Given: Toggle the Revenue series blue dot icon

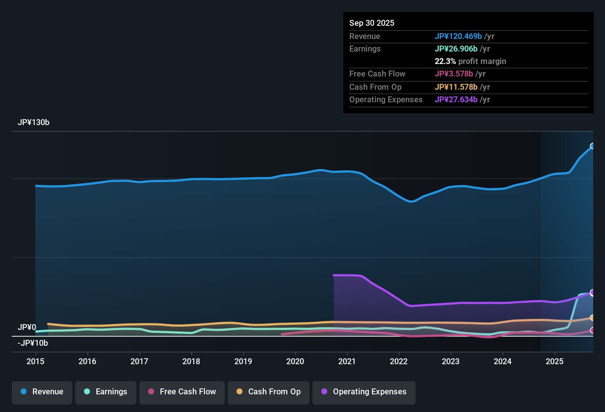Looking at the screenshot, I should (x=24, y=392).
